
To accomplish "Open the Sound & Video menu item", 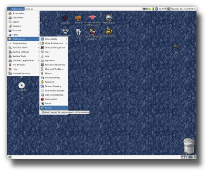I will click(x=23, y=47).
